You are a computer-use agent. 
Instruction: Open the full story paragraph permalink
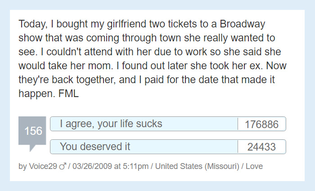click(153, 58)
